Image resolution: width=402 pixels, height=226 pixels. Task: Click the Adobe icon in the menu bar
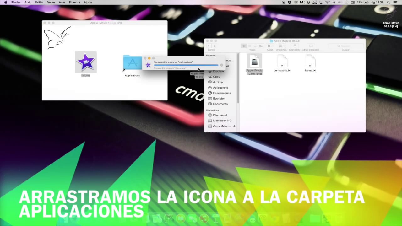click(x=302, y=2)
